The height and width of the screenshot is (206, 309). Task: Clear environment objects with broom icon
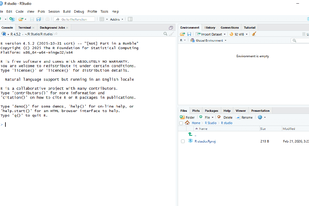[254, 34]
